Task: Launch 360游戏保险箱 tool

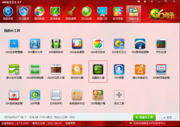Action: pyautogui.click(x=35, y=72)
